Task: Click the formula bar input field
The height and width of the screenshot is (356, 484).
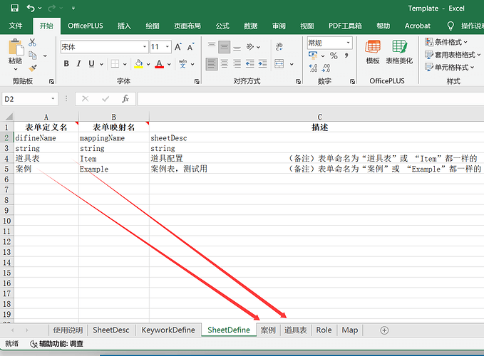Action: (311, 99)
